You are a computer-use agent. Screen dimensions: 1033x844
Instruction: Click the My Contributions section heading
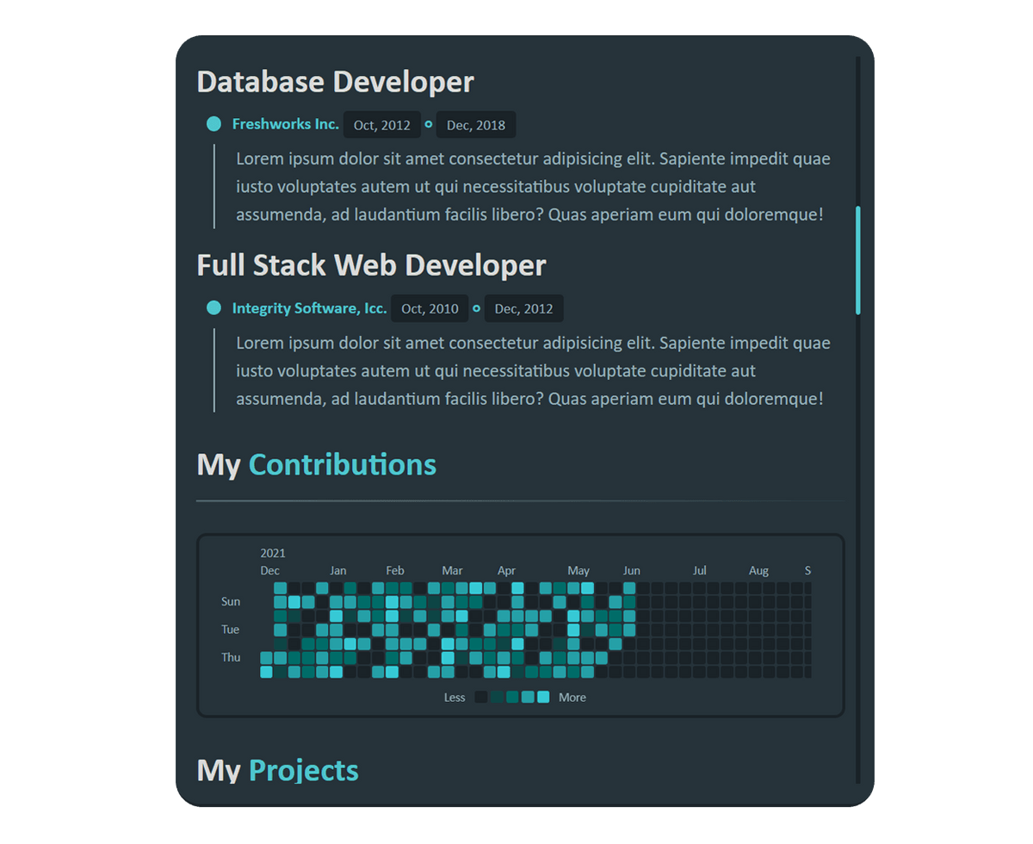(316, 465)
